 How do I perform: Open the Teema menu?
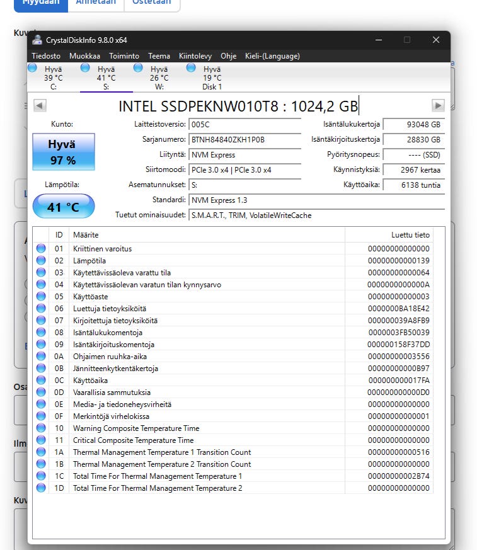(159, 56)
